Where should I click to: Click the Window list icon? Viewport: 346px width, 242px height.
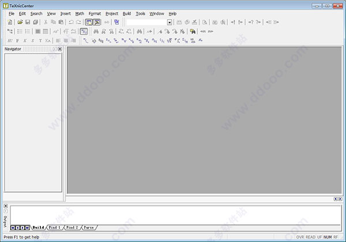click(116, 22)
